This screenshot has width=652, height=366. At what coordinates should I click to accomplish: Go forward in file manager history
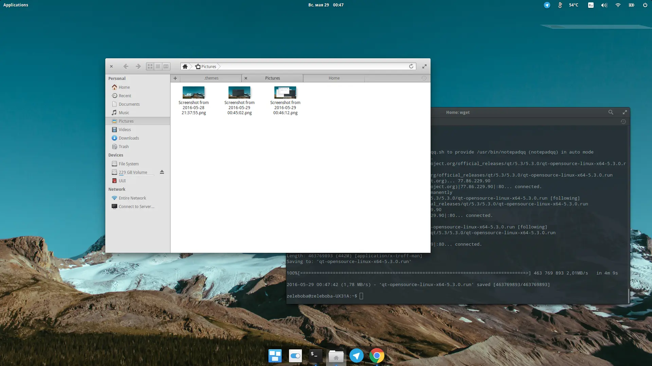point(138,66)
